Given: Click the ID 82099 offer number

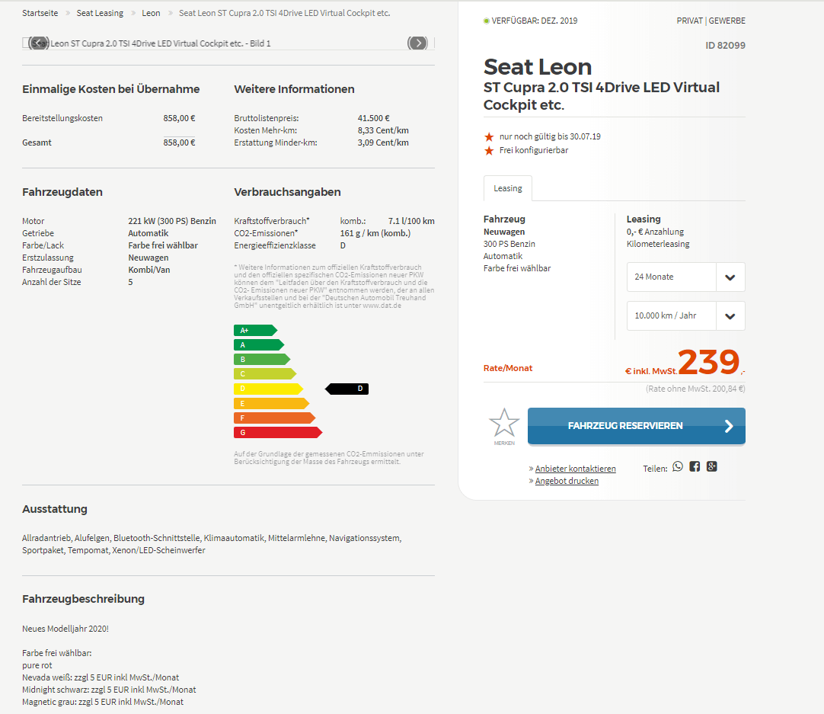Looking at the screenshot, I should click(725, 45).
